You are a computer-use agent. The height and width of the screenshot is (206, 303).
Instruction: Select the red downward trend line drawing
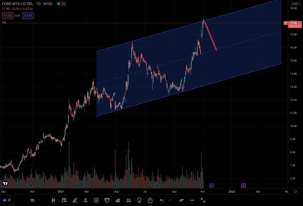[210, 36]
